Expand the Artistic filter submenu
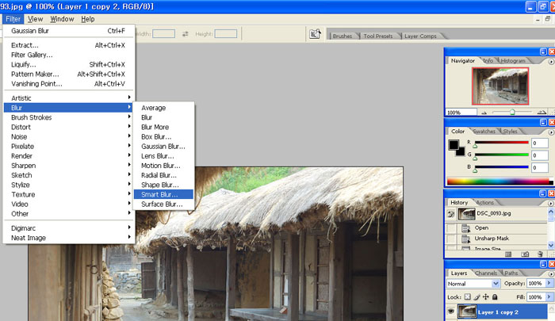This screenshot has width=555, height=321. point(69,98)
